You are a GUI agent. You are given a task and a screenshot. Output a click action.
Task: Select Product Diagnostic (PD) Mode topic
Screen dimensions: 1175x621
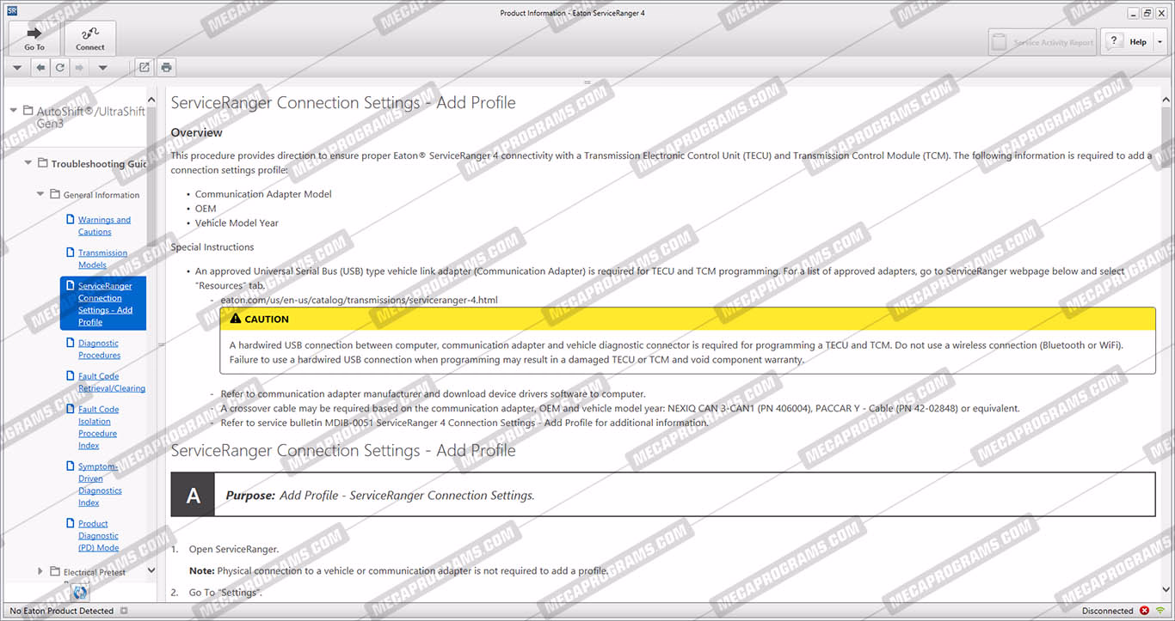point(98,535)
